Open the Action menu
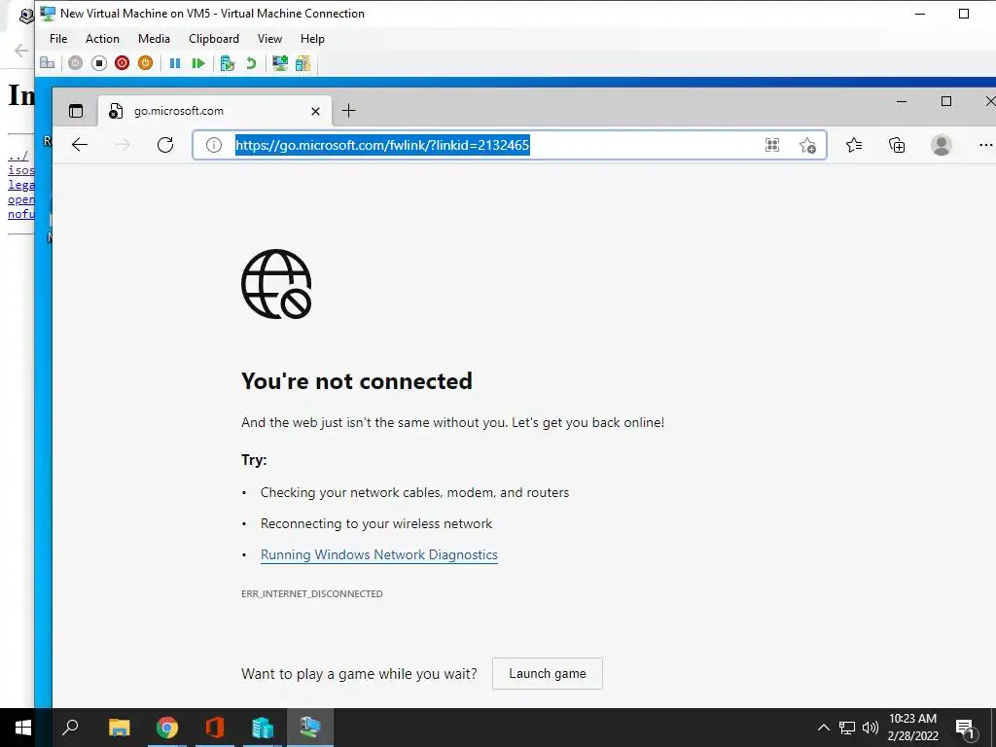Viewport: 996px width, 747px height. tap(102, 39)
